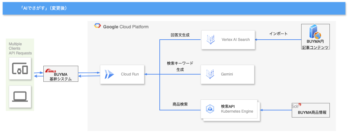Click the '検索API' label

(x=228, y=106)
